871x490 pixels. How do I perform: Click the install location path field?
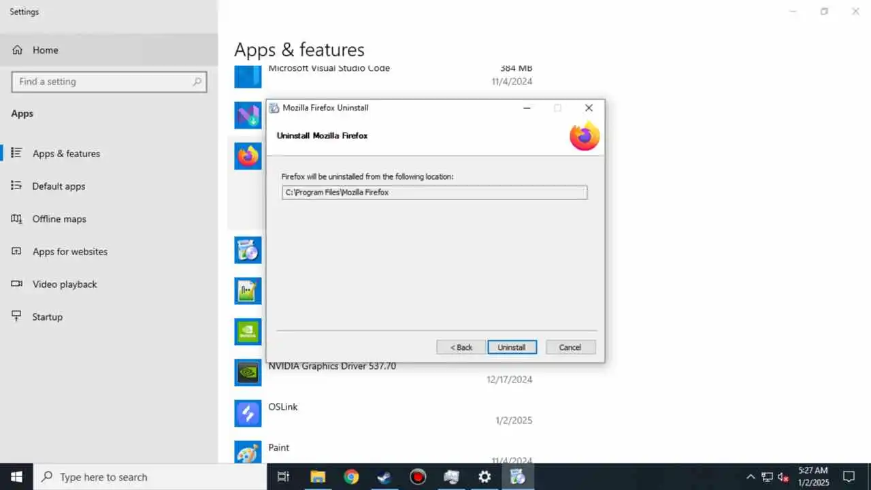[x=434, y=193]
